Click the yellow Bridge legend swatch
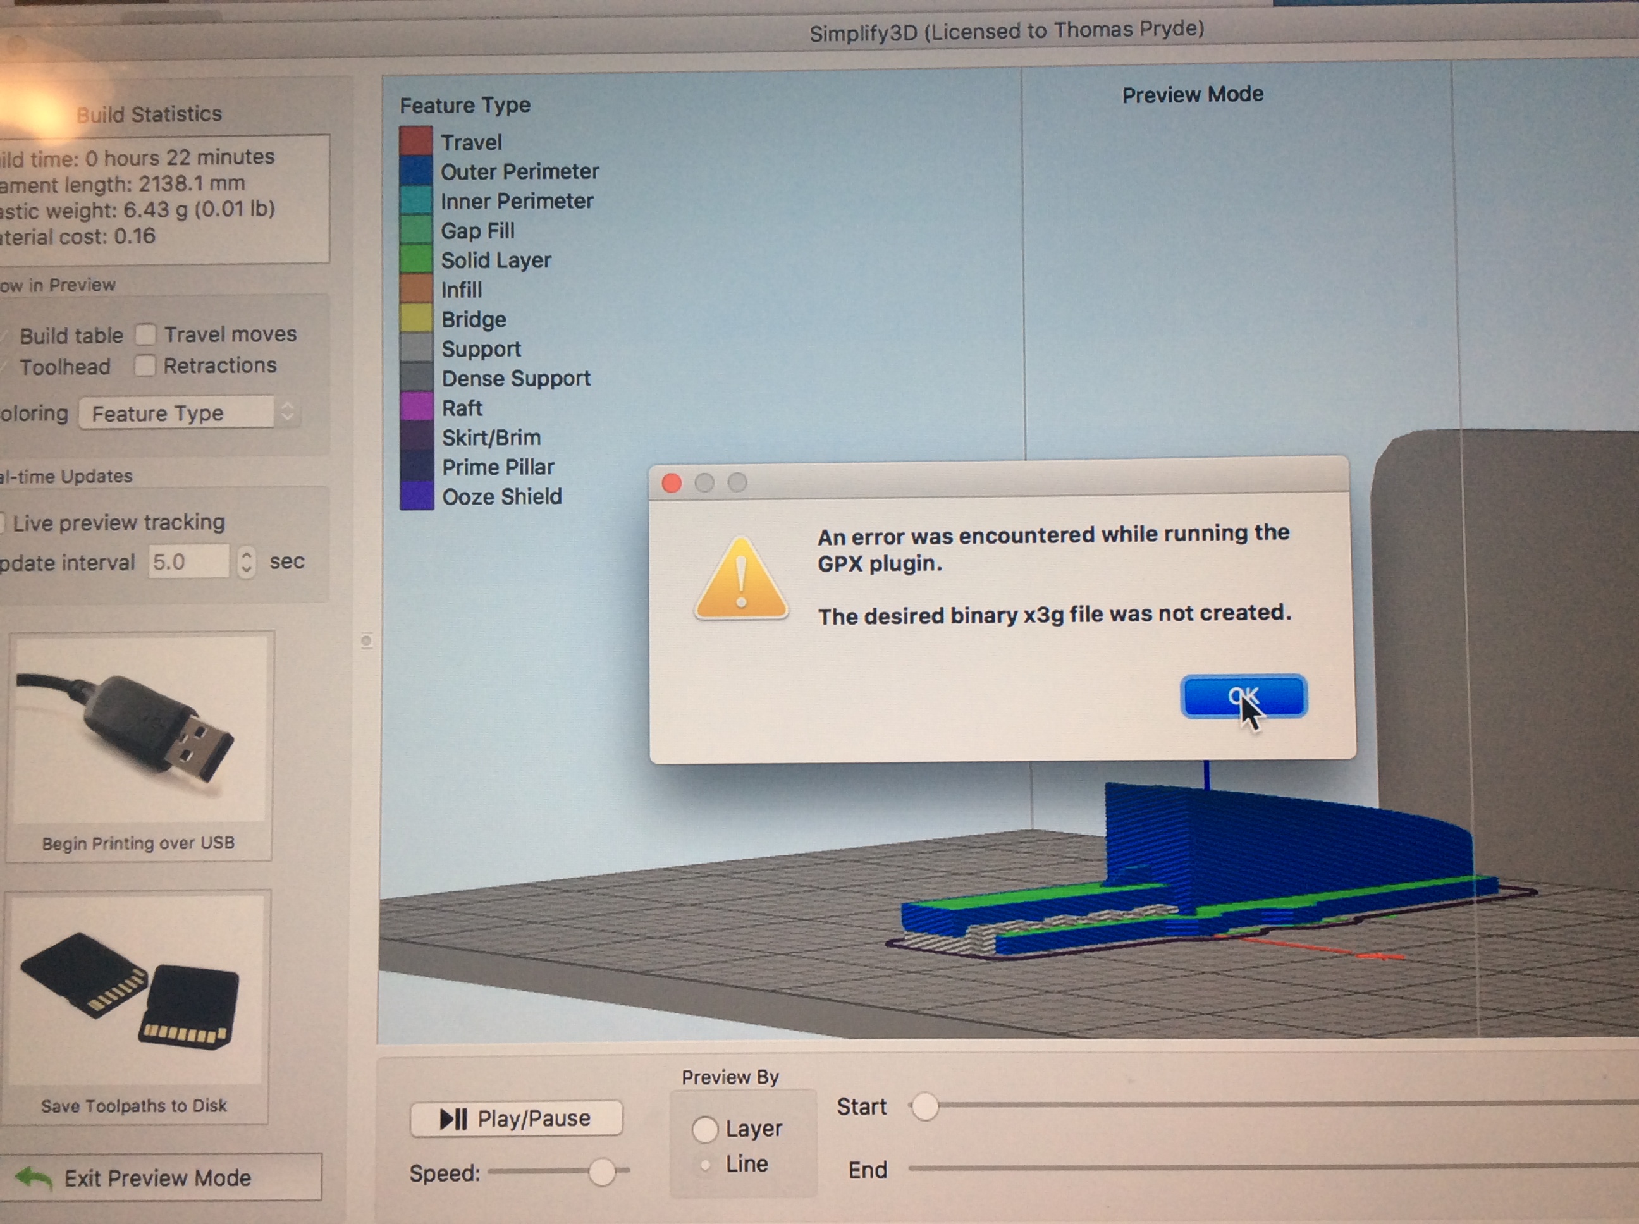This screenshot has width=1639, height=1224. coord(417,318)
